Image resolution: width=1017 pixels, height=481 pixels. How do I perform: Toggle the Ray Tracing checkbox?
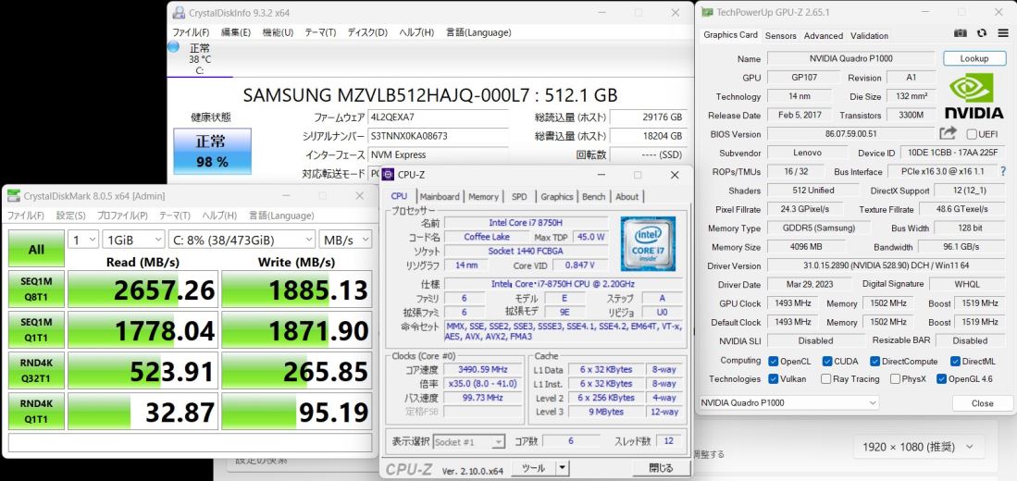click(x=825, y=378)
